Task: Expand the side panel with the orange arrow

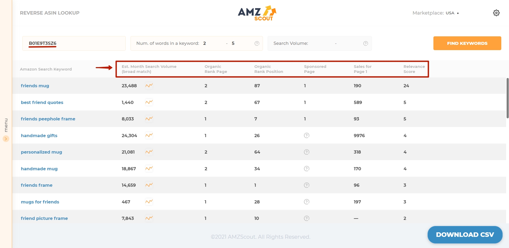Action: click(x=6, y=138)
